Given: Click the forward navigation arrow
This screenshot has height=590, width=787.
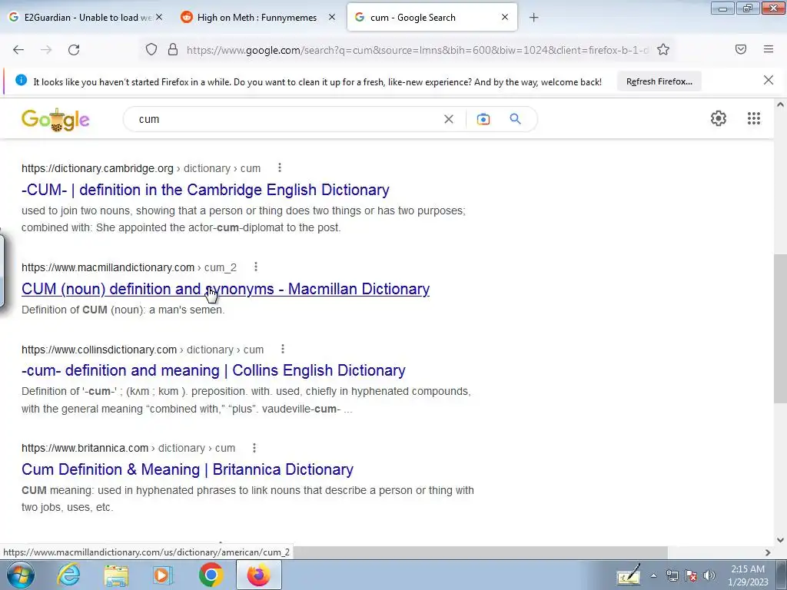Looking at the screenshot, I should tap(46, 50).
